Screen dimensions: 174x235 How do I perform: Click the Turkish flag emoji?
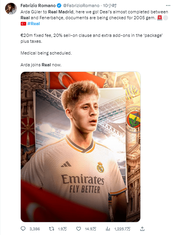point(23,24)
